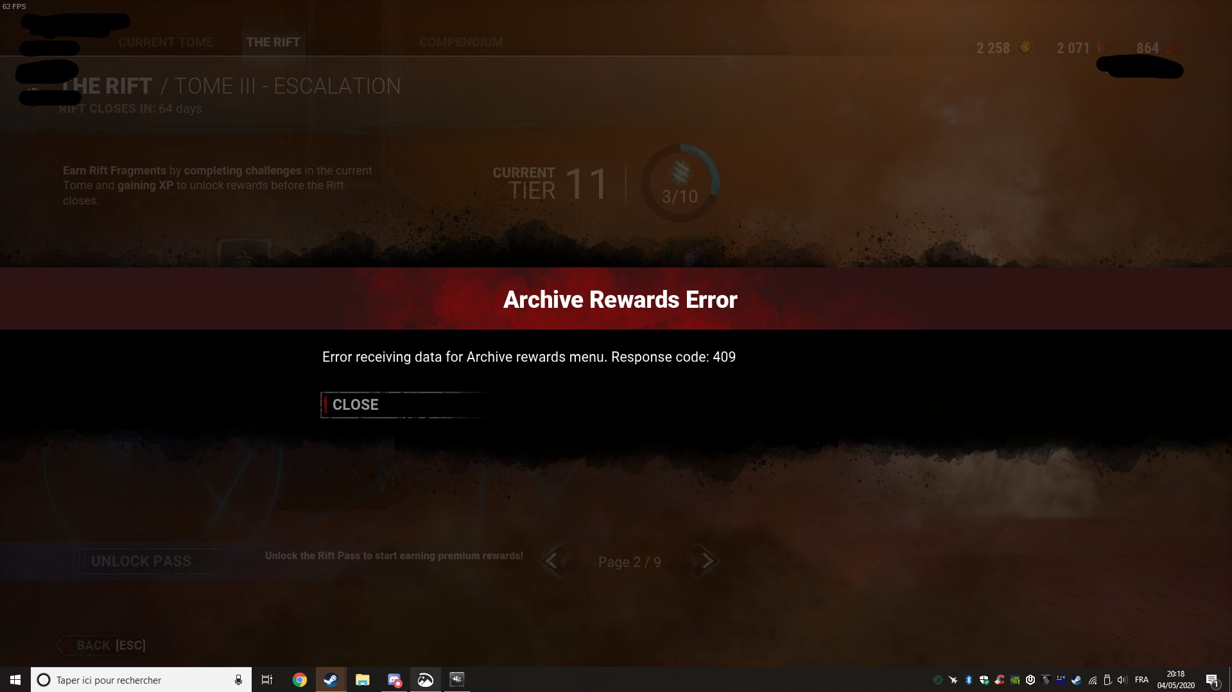The image size is (1232, 692).
Task: Go to the next Rift page arrow
Action: (706, 561)
